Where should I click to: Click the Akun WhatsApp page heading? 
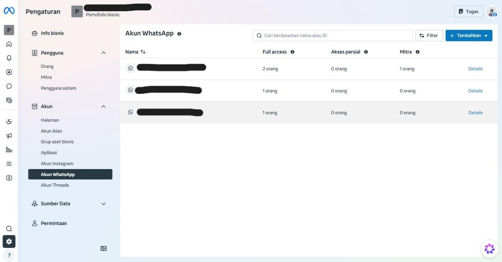[x=149, y=33]
